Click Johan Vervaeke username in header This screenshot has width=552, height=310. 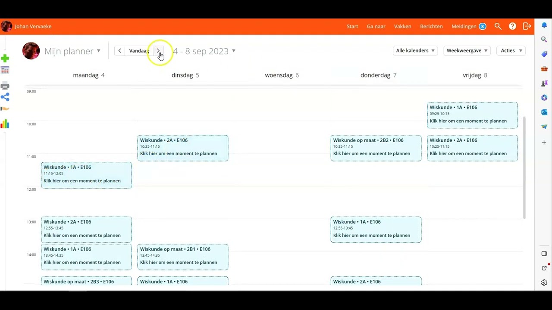point(33,26)
